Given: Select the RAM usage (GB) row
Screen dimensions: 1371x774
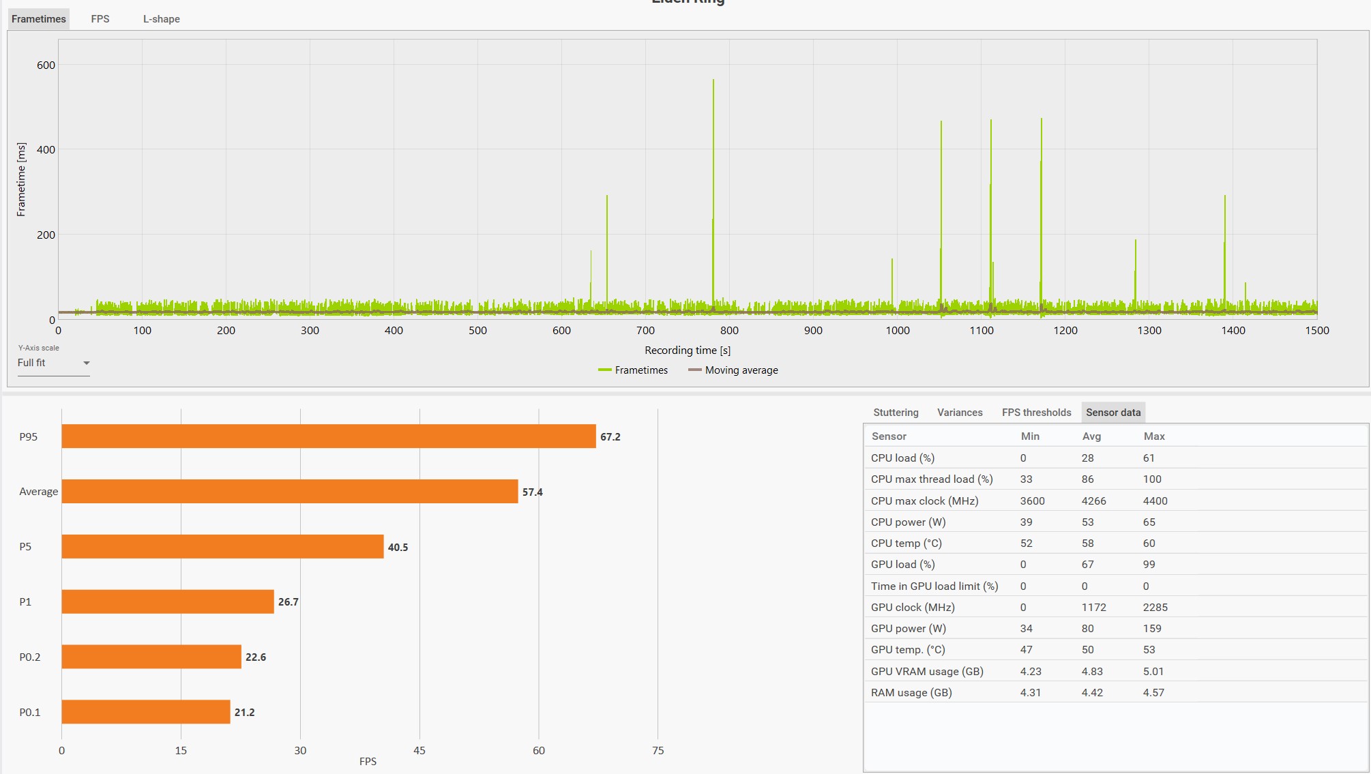Looking at the screenshot, I should [911, 693].
